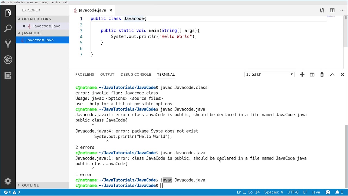The width and height of the screenshot is (348, 196).
Task: Open the Help menu
Action: 66,2
